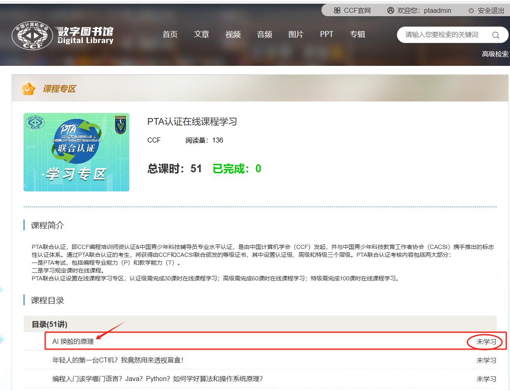
Task: Open the 首页 navigation item
Action: point(170,34)
